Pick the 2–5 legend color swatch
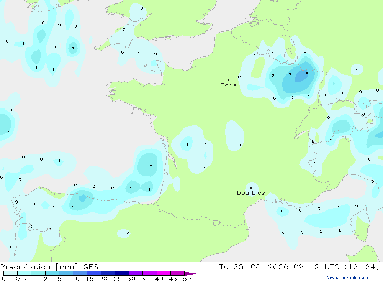Viewport: 383px width, 281px height. [x=52, y=273]
